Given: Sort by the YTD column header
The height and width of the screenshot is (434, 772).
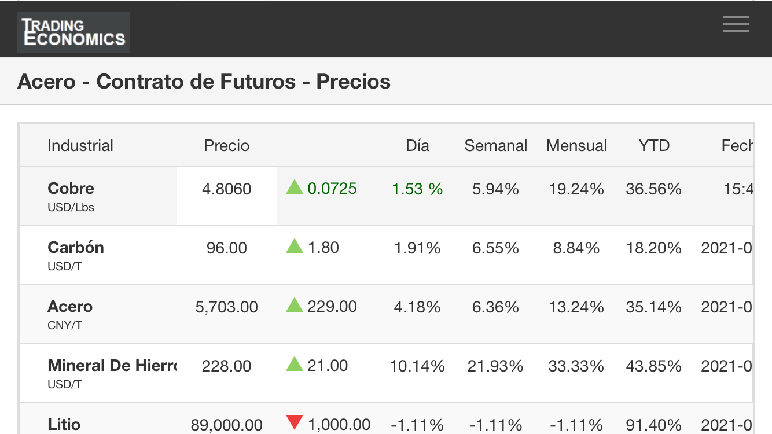Looking at the screenshot, I should (654, 146).
